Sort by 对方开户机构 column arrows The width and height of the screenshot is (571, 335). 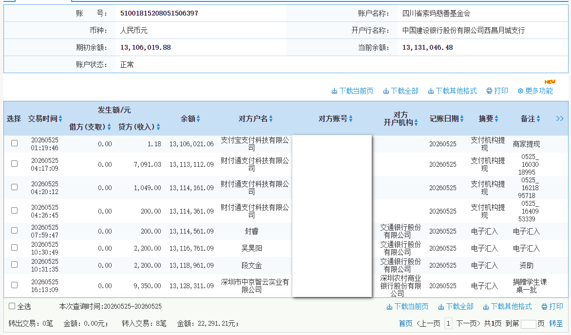[416, 122]
